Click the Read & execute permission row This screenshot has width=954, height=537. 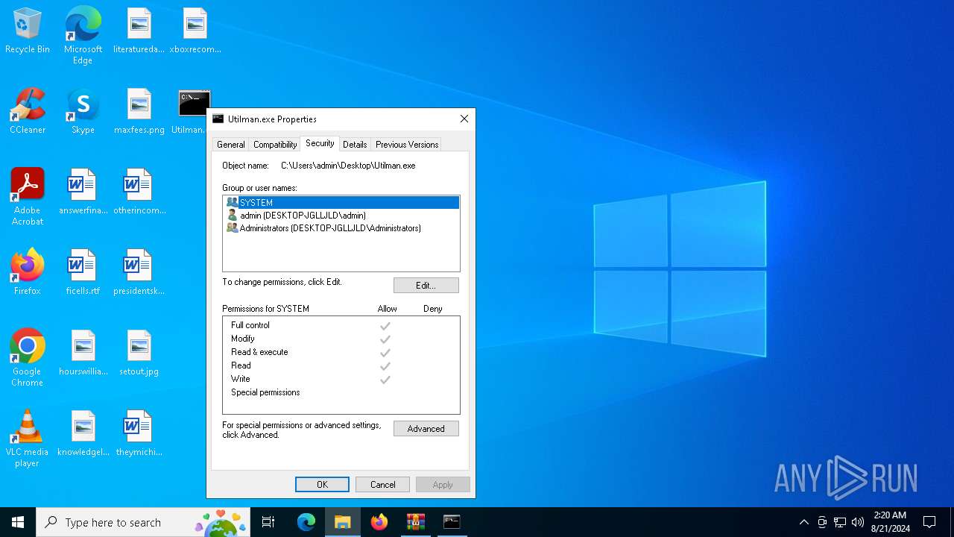(341, 352)
